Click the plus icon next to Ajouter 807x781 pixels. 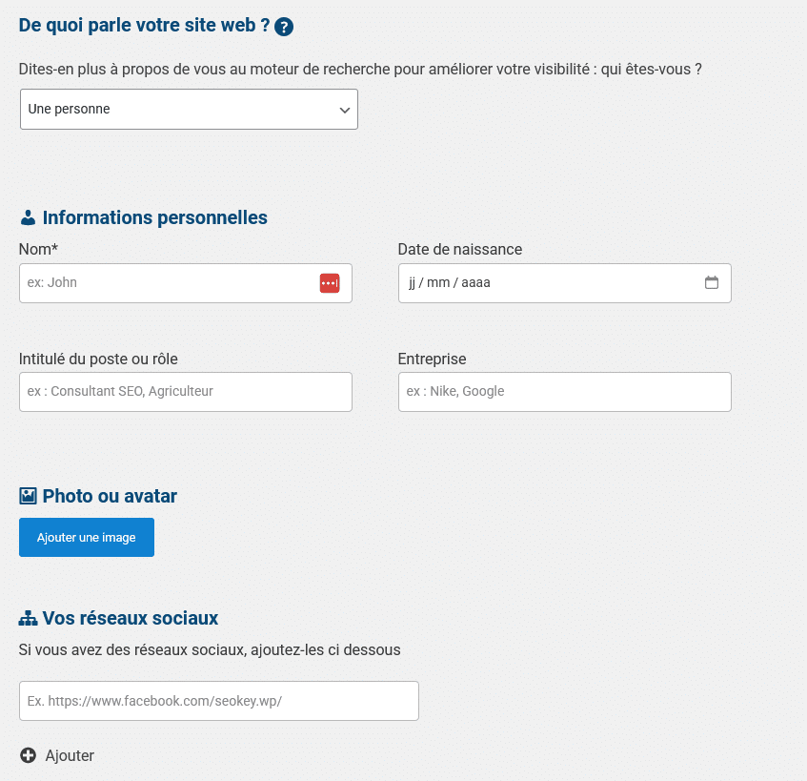click(28, 755)
